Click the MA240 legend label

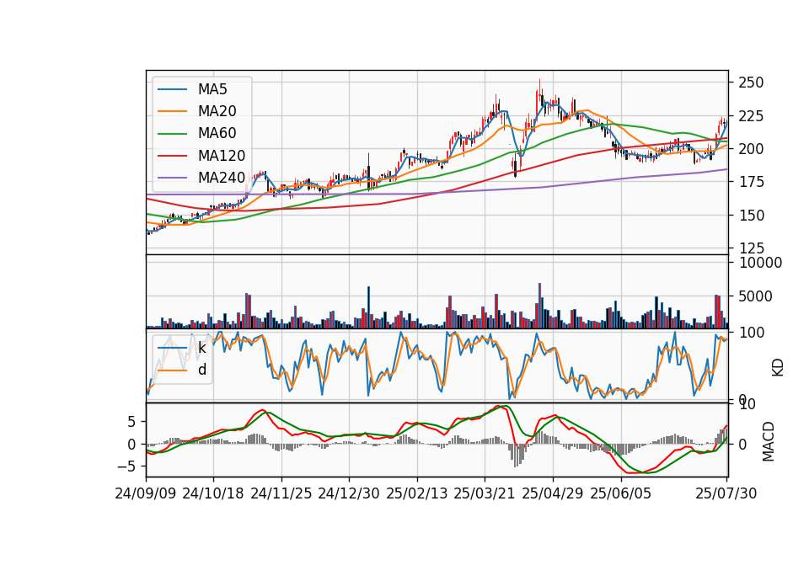click(222, 178)
